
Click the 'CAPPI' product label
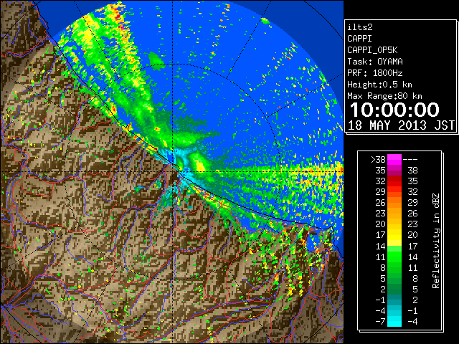tap(359, 39)
